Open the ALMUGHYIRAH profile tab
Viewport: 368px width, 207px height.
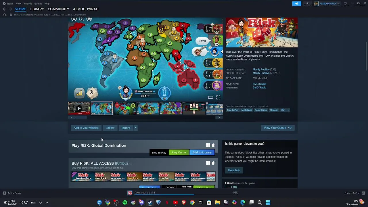(86, 9)
